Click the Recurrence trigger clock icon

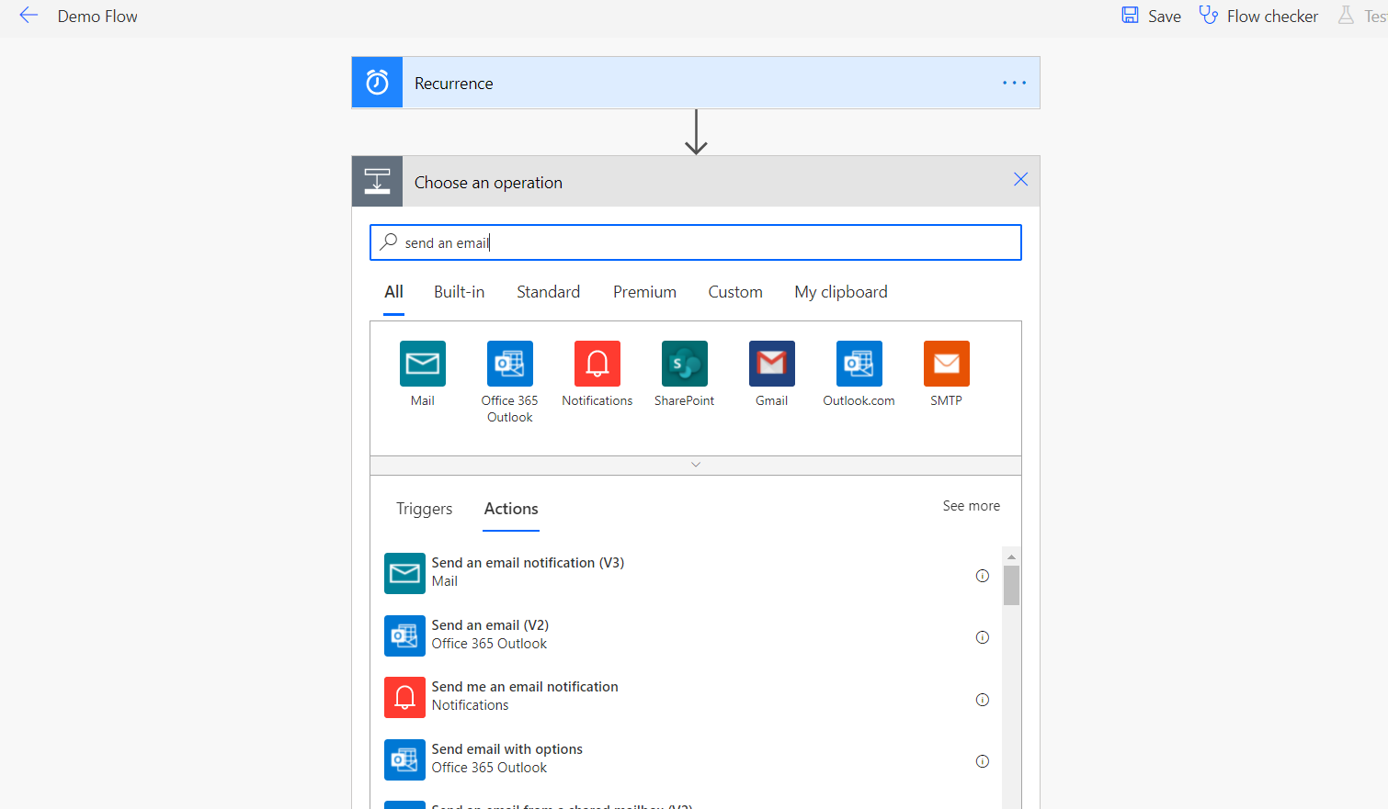point(377,82)
